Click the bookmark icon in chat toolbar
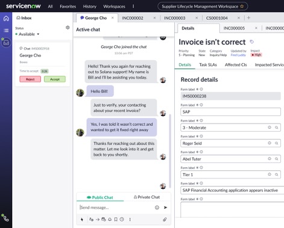The image size is (284, 228). 116,220
